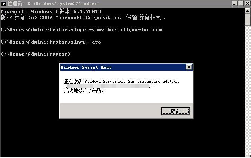Click the scrollbar up arrow

[x=248, y=11]
